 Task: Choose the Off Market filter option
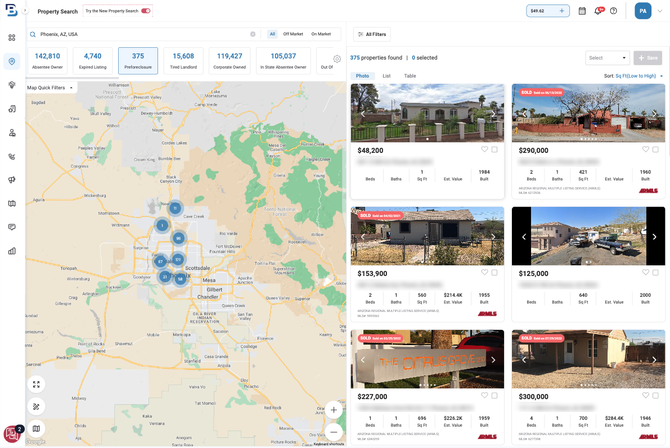point(293,34)
